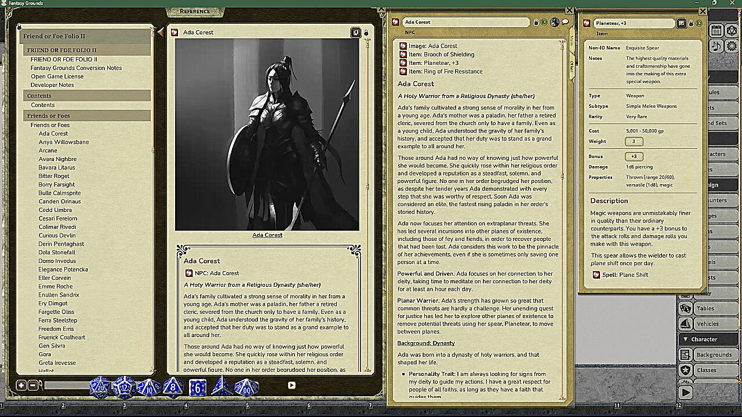Roll the percentile d00 die
This screenshot has height=417, width=742.
coord(246,387)
